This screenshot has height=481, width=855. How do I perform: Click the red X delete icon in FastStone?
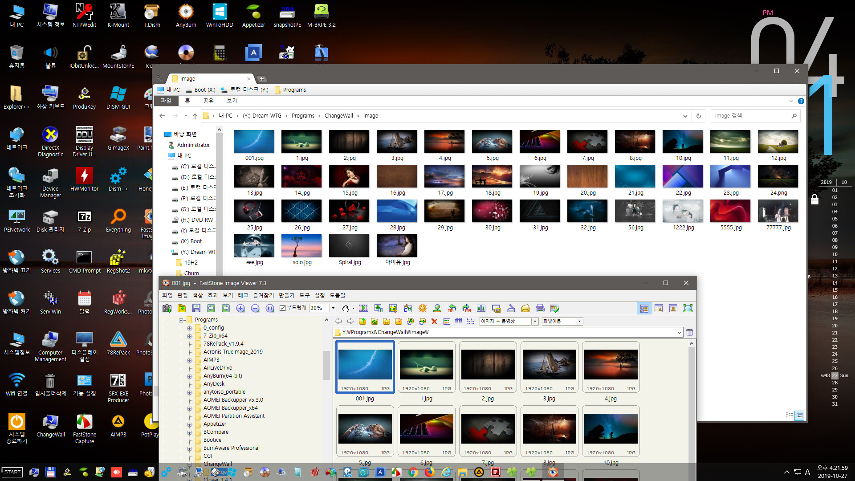coord(434,321)
